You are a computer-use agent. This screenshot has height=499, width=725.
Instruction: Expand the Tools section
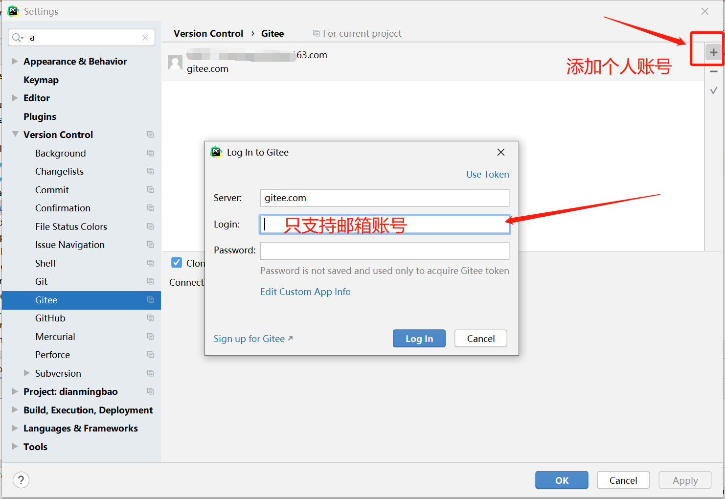(x=14, y=446)
